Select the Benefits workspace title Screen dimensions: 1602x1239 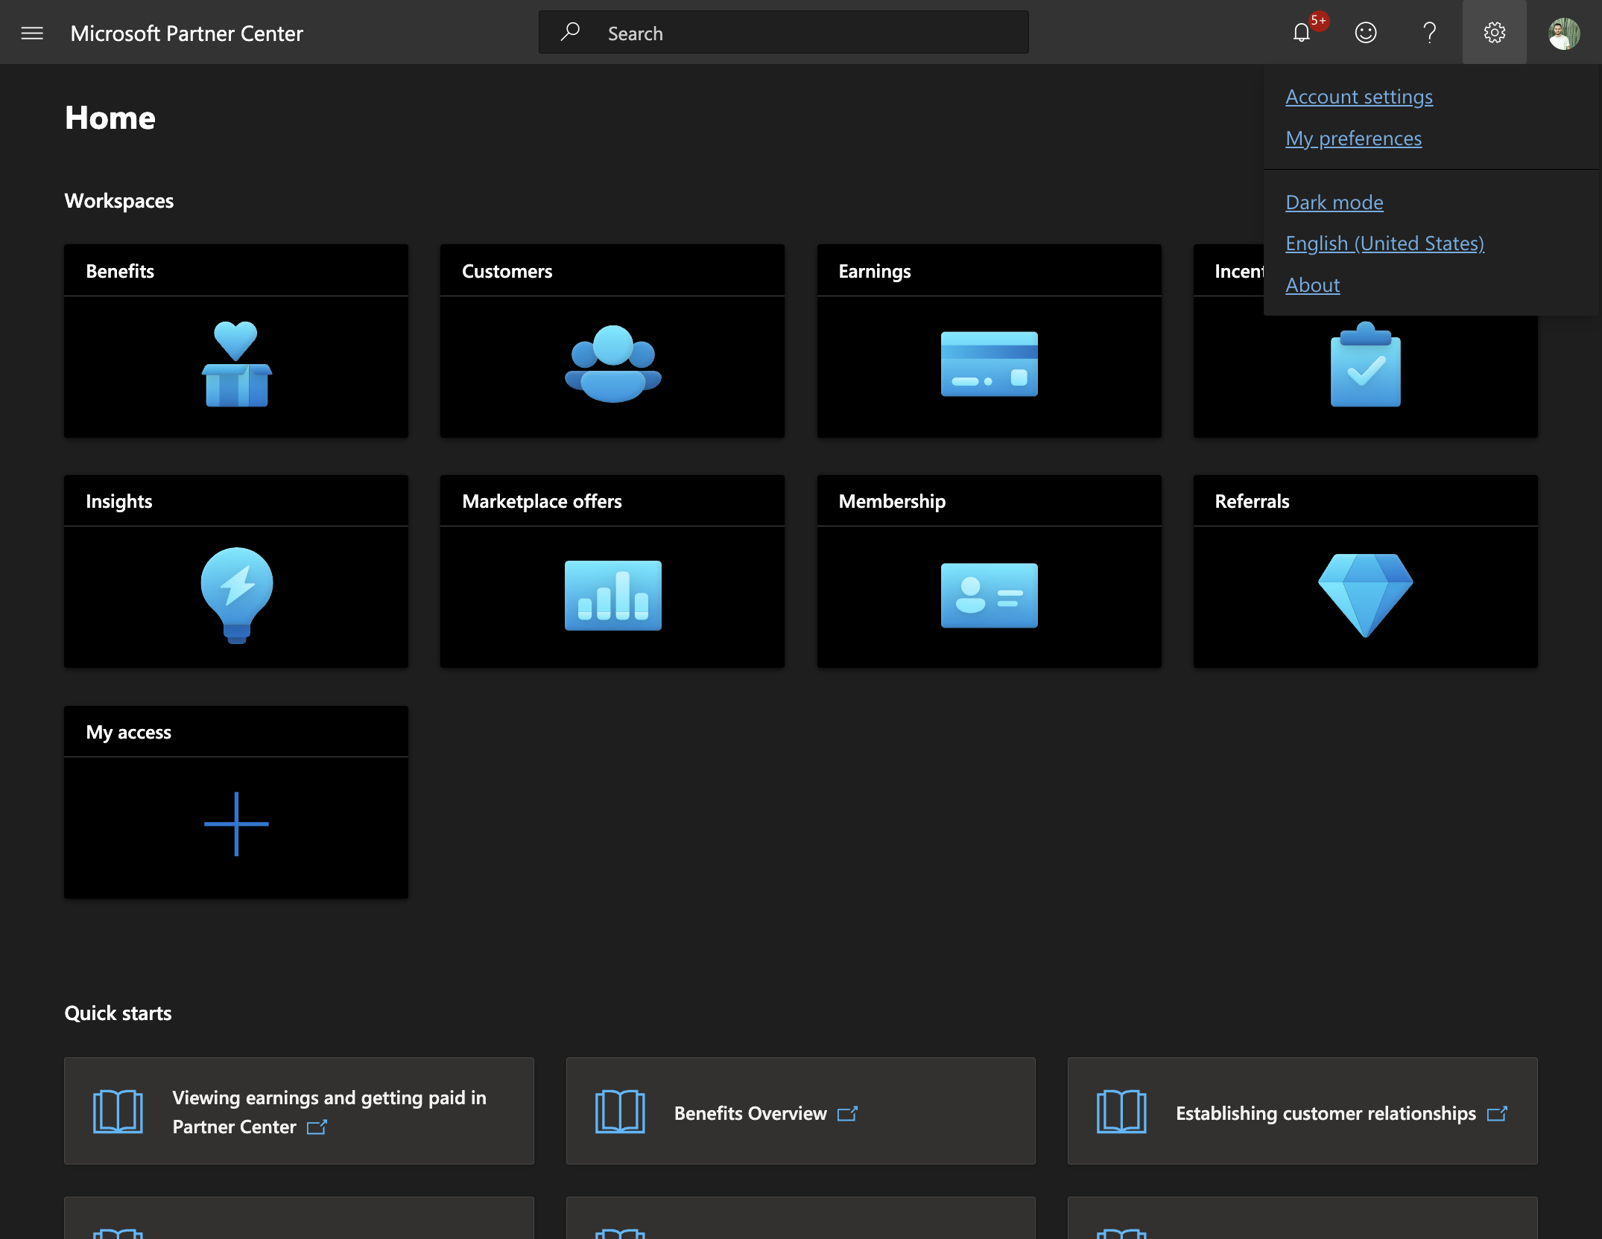pyautogui.click(x=120, y=271)
